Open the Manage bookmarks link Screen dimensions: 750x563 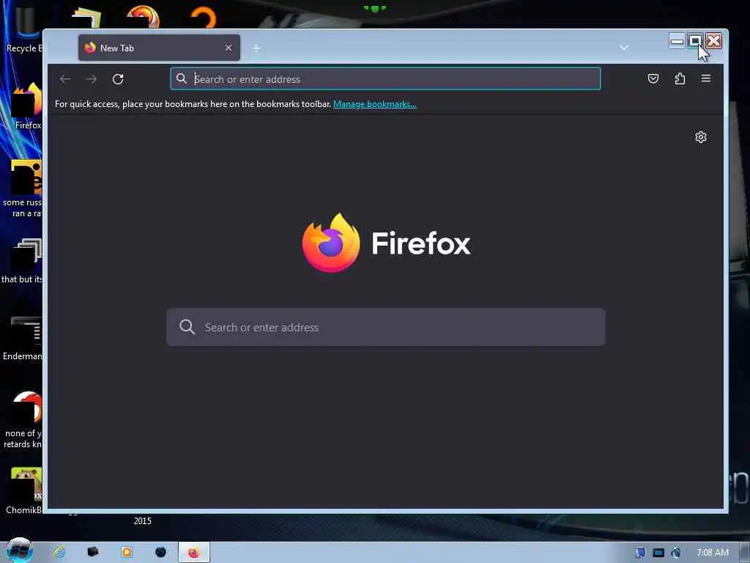click(x=374, y=104)
